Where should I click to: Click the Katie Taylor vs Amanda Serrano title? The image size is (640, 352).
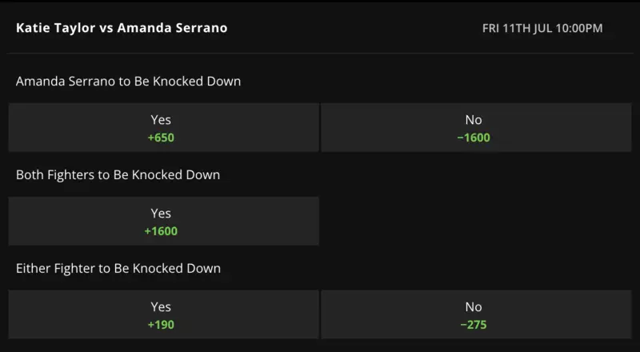[x=122, y=28]
